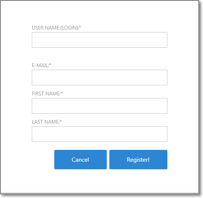This screenshot has width=203, height=198.
Task: Click the USER NAME (LOGIN) label text
Action: [55, 28]
